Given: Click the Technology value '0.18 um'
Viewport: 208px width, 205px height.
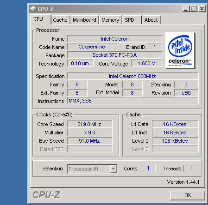Looking at the screenshot, I should pyautogui.click(x=80, y=63).
